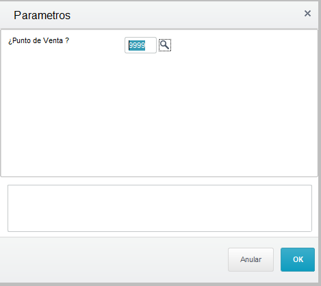321x286 pixels.
Task: Click the ¿Punto de Venta ? label
Action: tap(38, 41)
